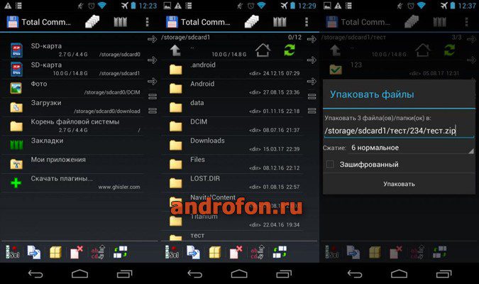This screenshot has width=479, height=284.
Task: Open SD-карта /storage/sdcard1 entry
Action: pos(73,69)
